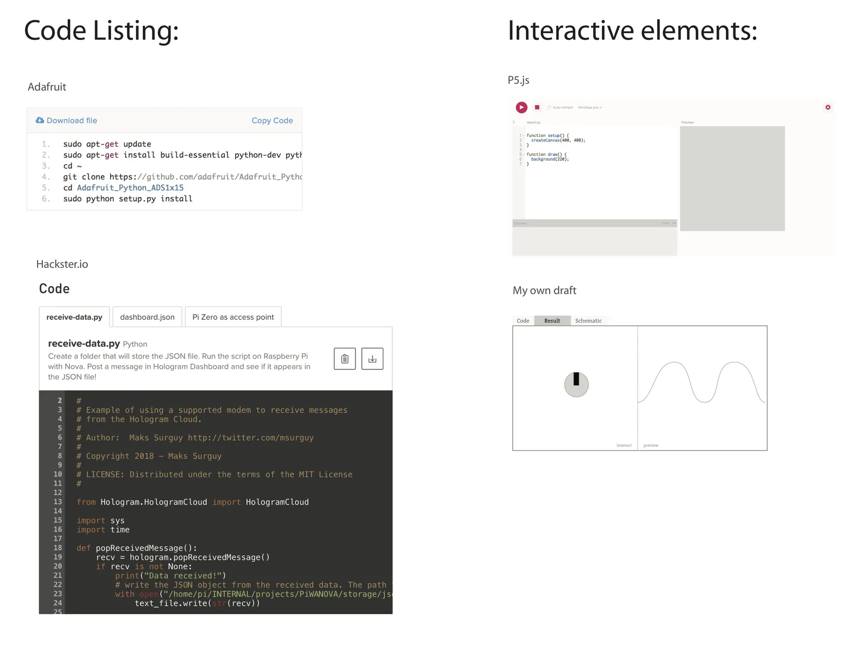Fold the setup() function at line 1
Viewport: 859px width, 654px height.
(523, 136)
